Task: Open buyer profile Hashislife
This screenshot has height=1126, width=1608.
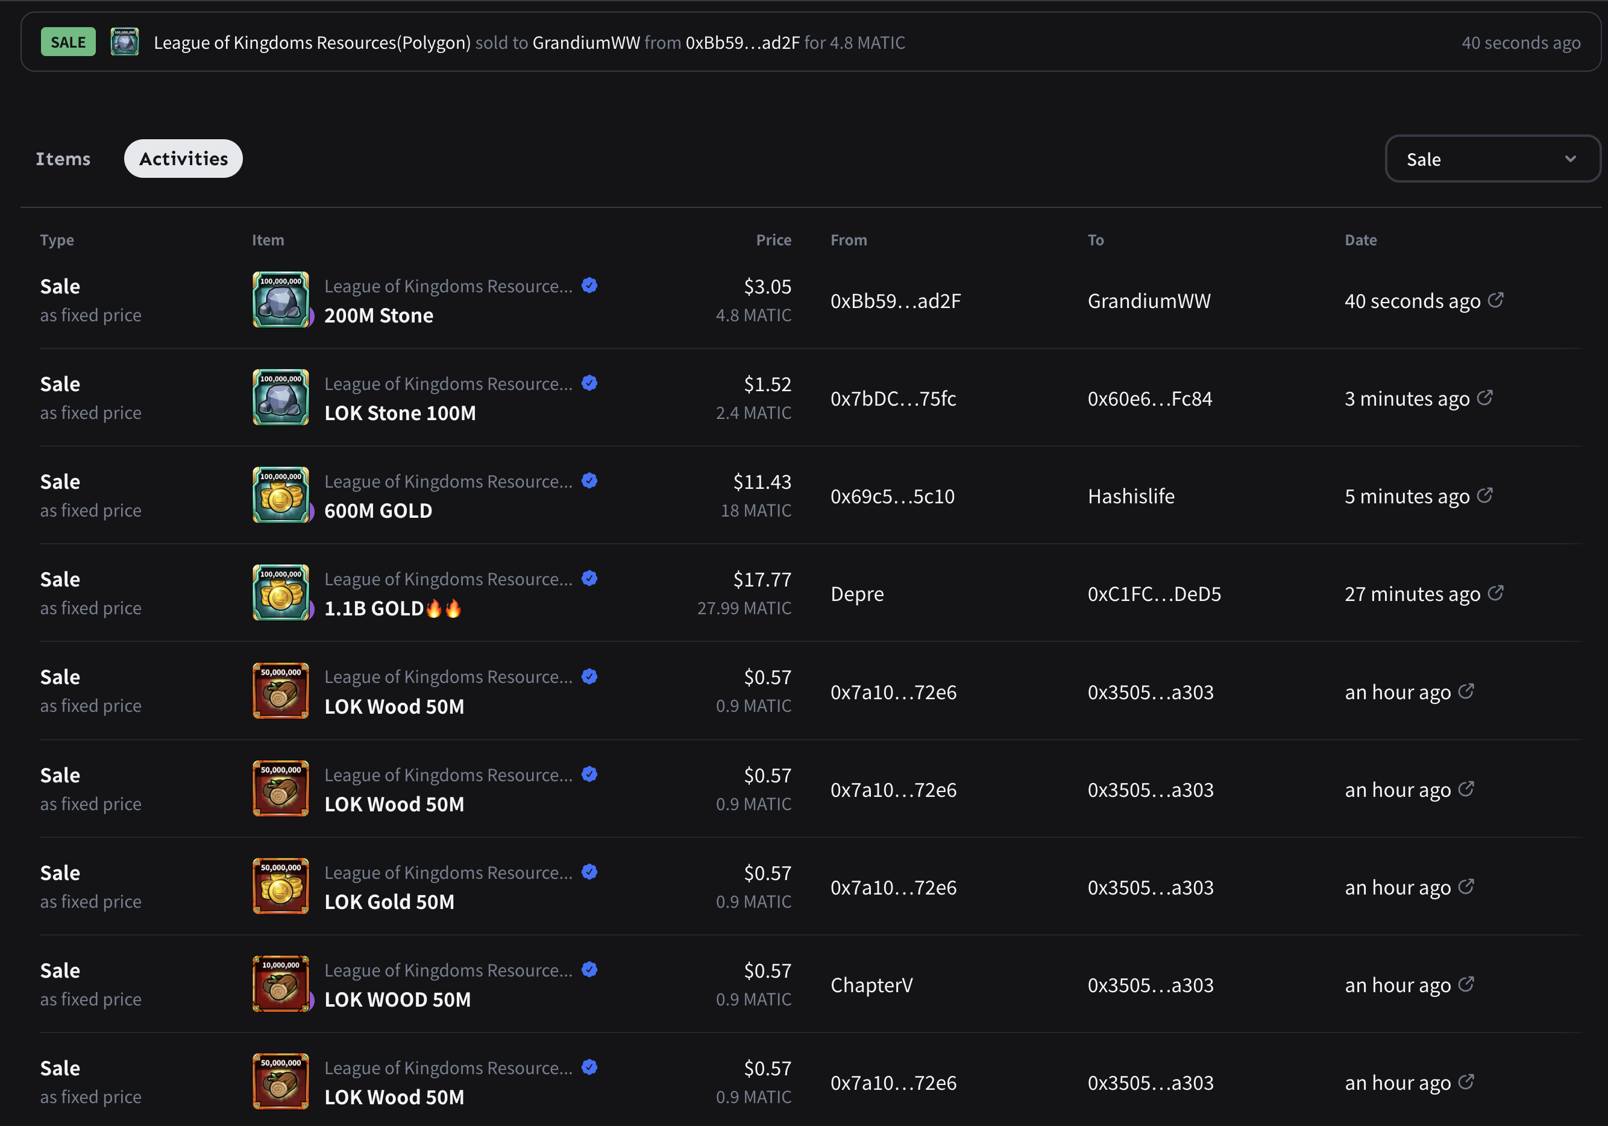Action: [x=1131, y=497]
